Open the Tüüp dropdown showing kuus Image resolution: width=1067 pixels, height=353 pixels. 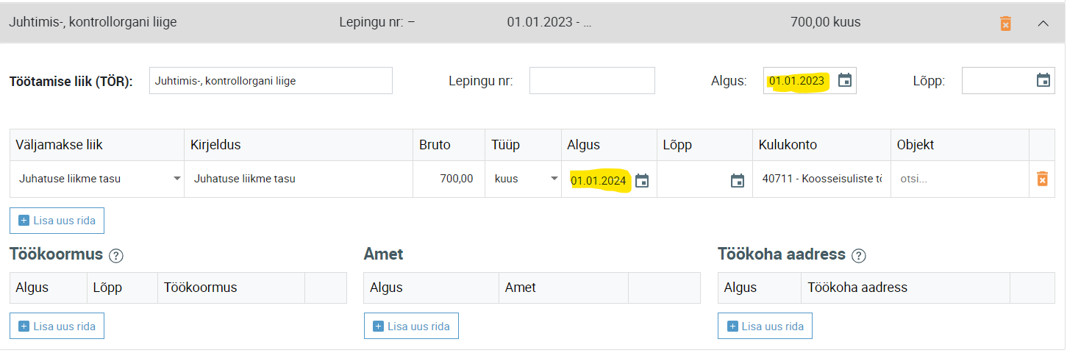[x=524, y=179]
